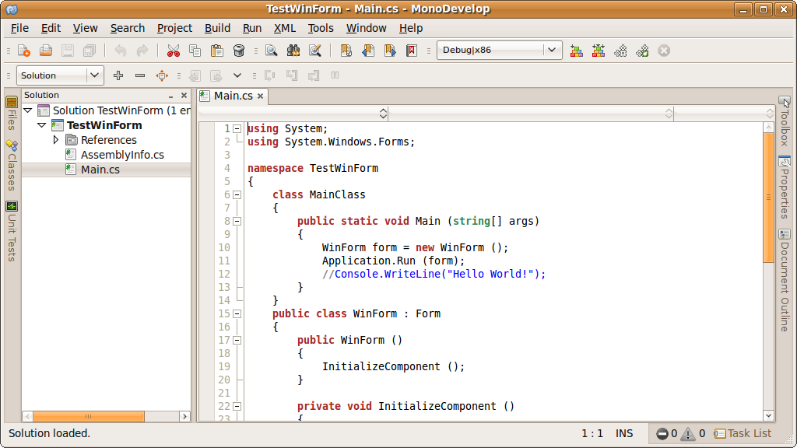Switch to the Main.cs editor tab
The image size is (797, 448).
coord(233,96)
